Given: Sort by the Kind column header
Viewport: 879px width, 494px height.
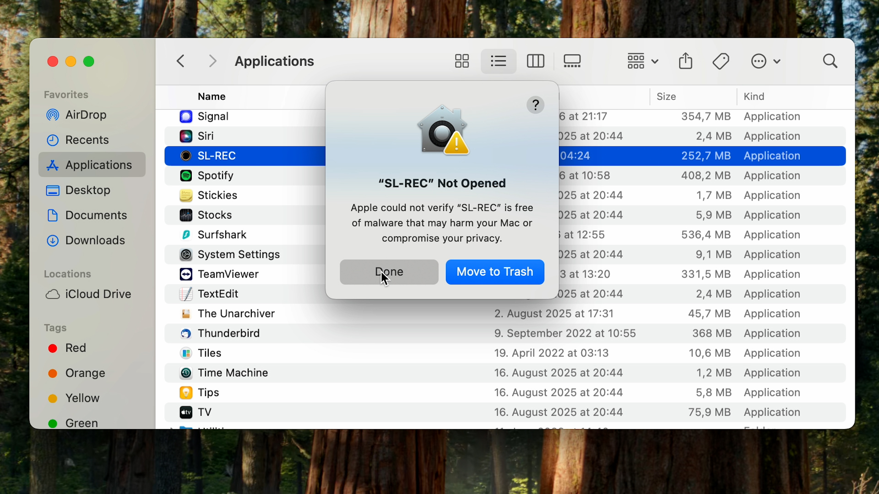Looking at the screenshot, I should [754, 97].
